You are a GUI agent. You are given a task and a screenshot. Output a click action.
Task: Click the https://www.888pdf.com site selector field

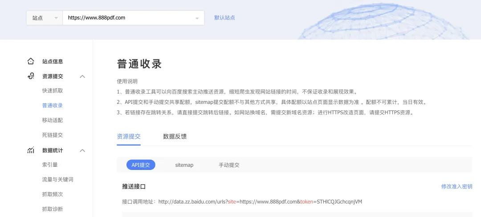click(134, 18)
